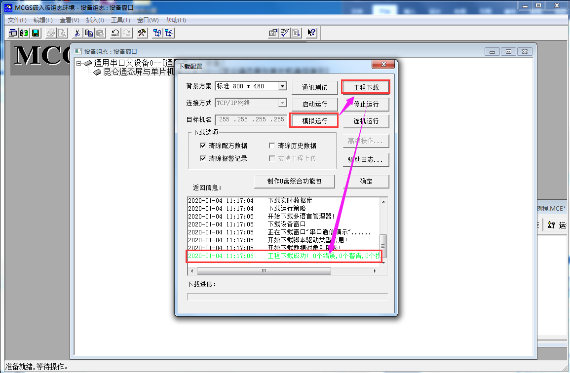Screen dimensions: 570x373
Task: Toggle 支持工程上传 checkbox
Action: click(x=271, y=158)
